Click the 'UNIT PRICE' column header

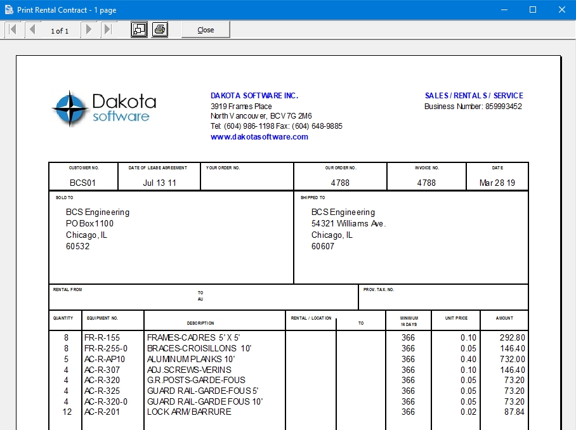(x=456, y=318)
